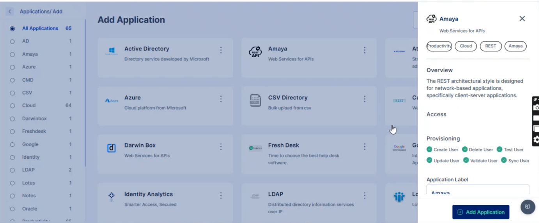Click the CSV Directory file icon

click(x=255, y=100)
